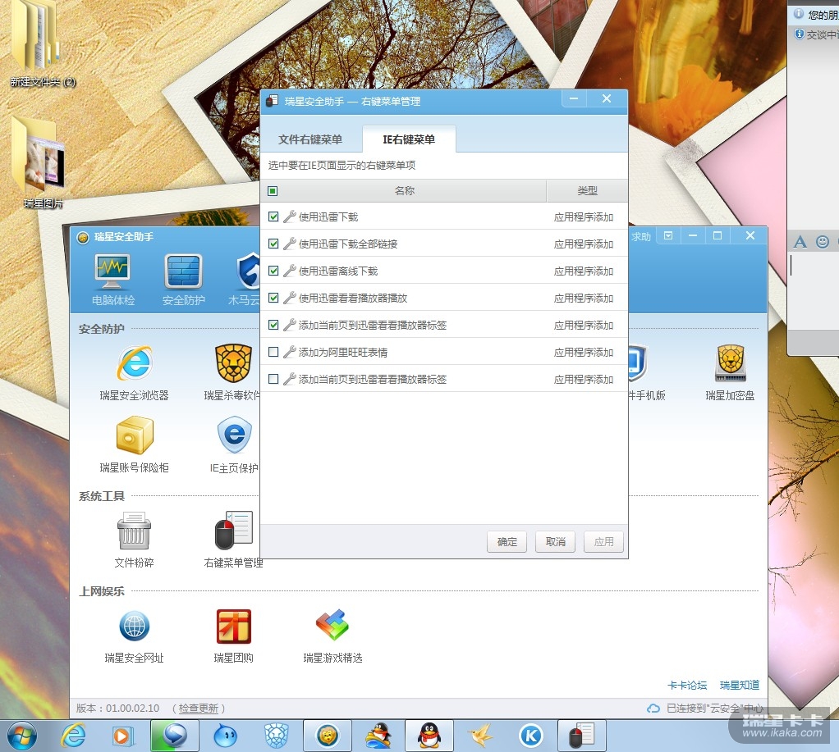Click 应用 button
The width and height of the screenshot is (839, 752).
(603, 542)
